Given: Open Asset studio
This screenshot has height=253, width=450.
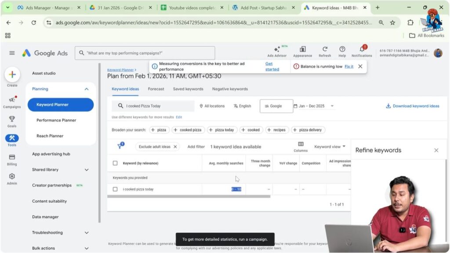Looking at the screenshot, I should click(44, 73).
